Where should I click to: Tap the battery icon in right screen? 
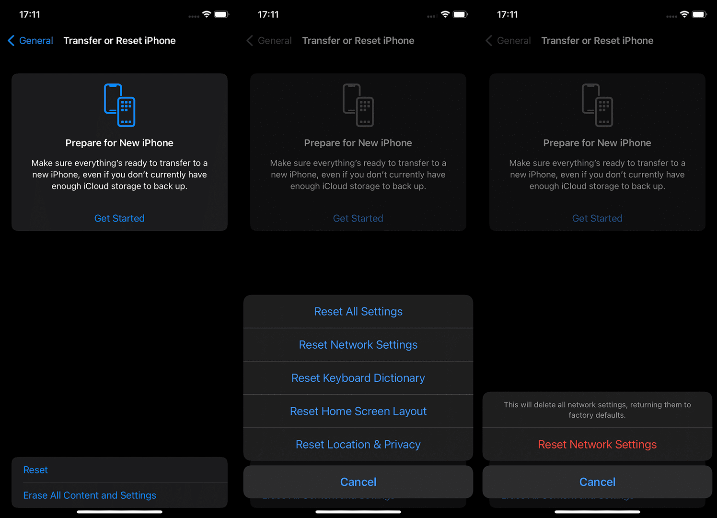[x=700, y=14]
